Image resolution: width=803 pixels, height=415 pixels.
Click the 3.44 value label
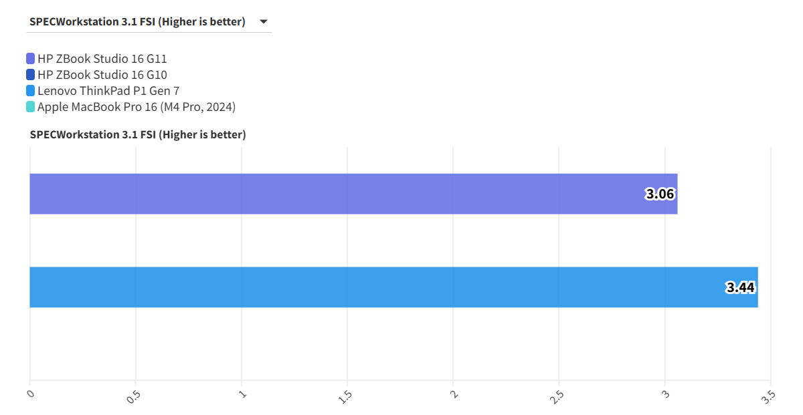[x=740, y=288]
